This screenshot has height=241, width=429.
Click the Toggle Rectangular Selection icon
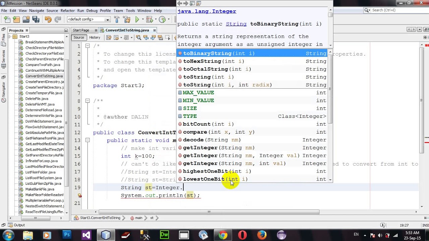pyautogui.click(x=168, y=37)
